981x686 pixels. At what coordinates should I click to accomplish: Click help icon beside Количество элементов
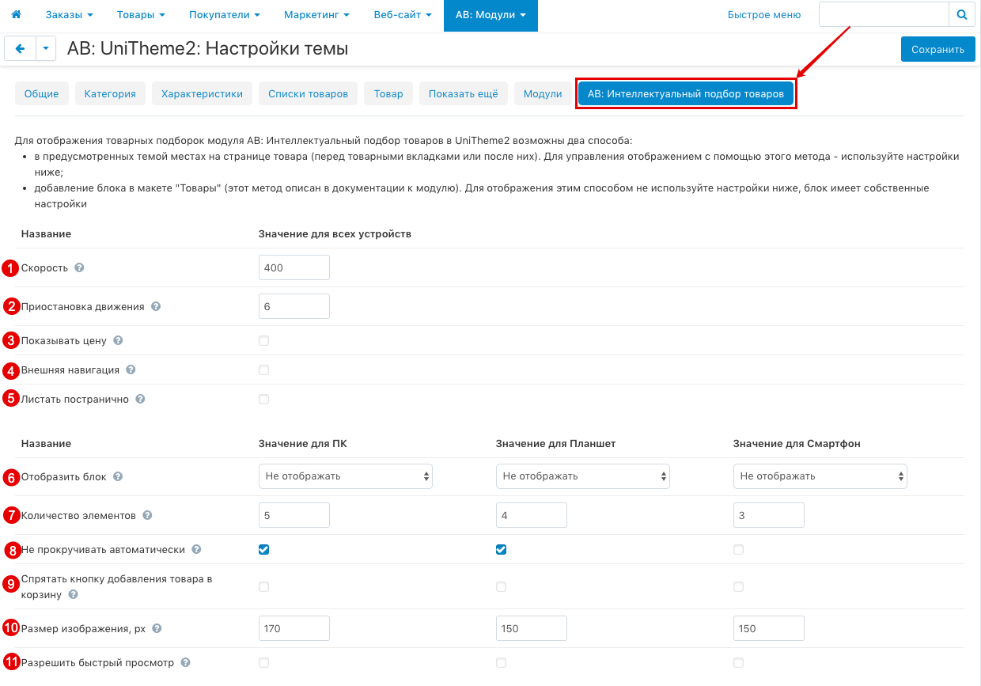coord(147,515)
